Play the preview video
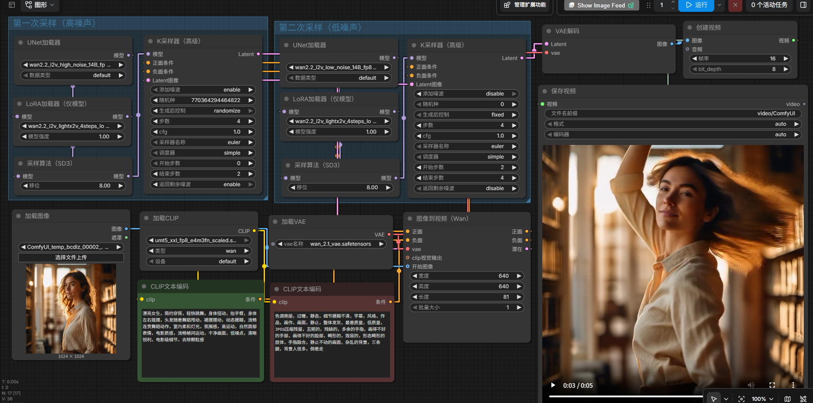The width and height of the screenshot is (813, 403). click(x=553, y=385)
